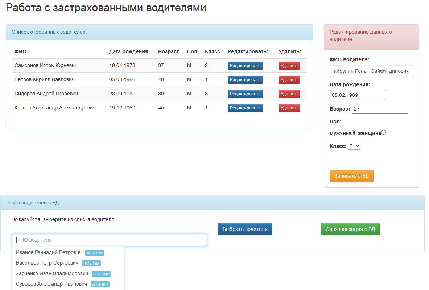Click the Удалить* column header
The width and height of the screenshot is (429, 290).
point(290,51)
